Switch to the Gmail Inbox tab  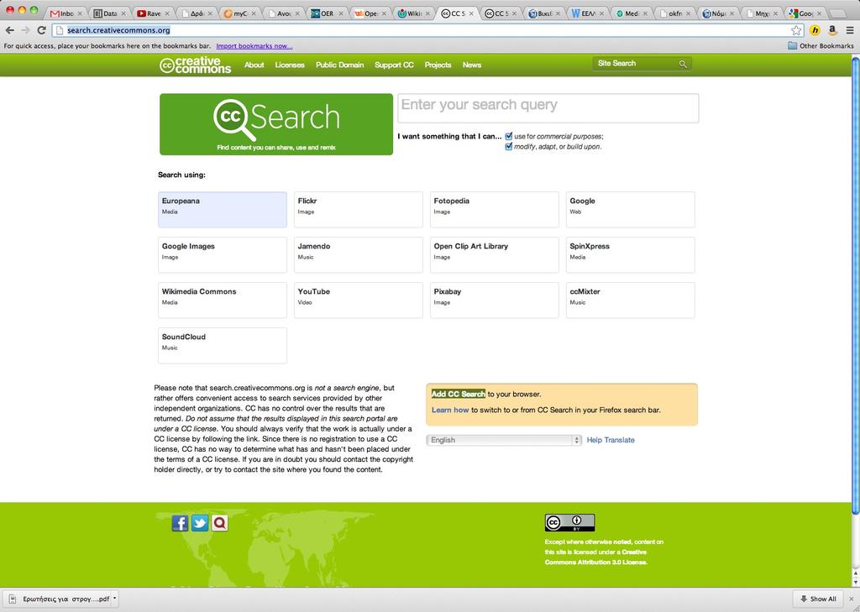click(x=64, y=13)
